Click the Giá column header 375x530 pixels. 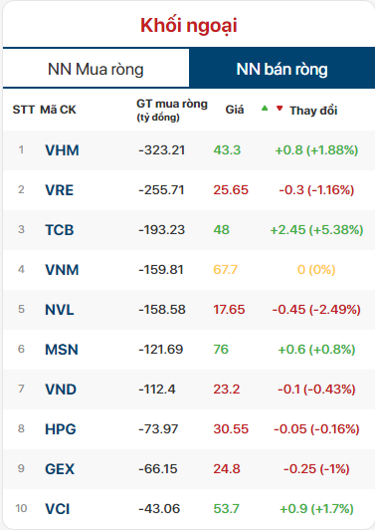[x=235, y=110]
